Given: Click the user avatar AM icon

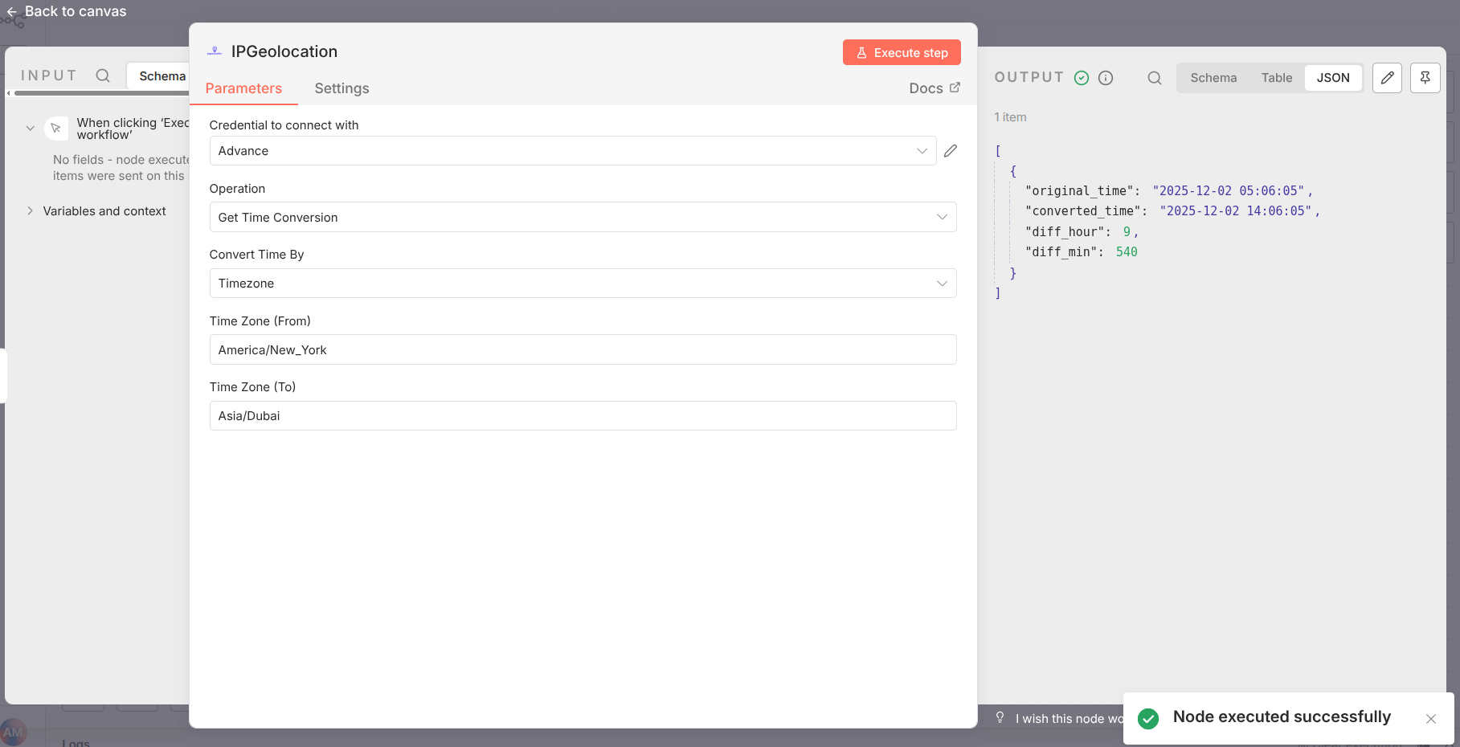Looking at the screenshot, I should tap(13, 732).
